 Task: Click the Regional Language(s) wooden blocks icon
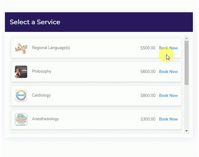21,48
